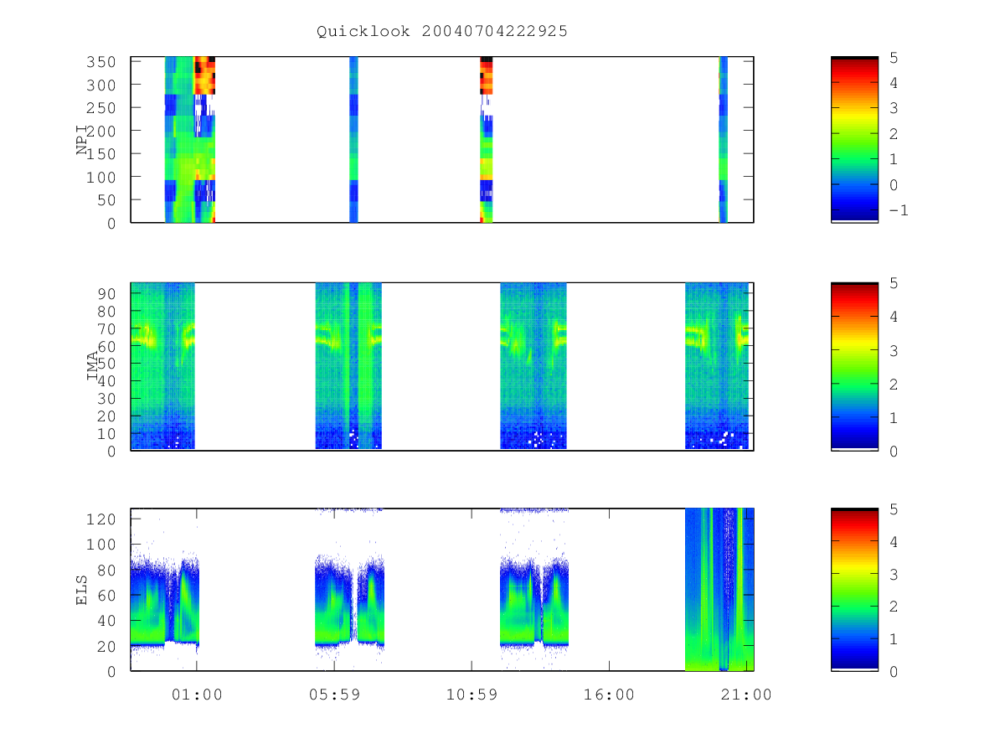Viewport: 1005px width, 754px height.
Task: Click the 10 tick on IMA axis
Action: [107, 433]
